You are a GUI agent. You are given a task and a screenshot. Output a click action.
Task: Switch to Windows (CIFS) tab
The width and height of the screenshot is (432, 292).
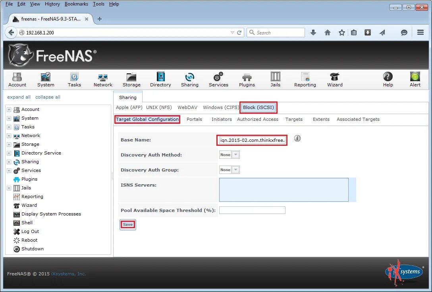pyautogui.click(x=221, y=107)
